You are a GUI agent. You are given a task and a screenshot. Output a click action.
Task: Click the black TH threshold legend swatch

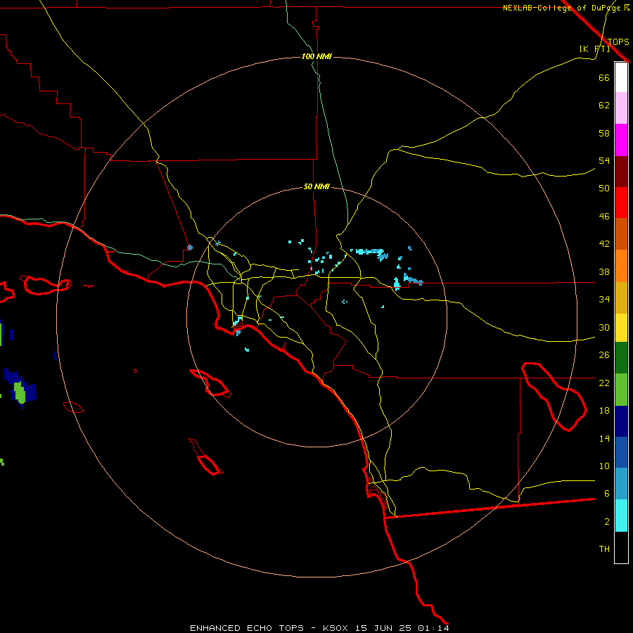pos(621,547)
